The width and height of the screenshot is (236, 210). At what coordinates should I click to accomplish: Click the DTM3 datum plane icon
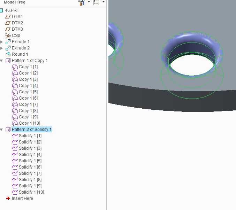[x=8, y=29]
